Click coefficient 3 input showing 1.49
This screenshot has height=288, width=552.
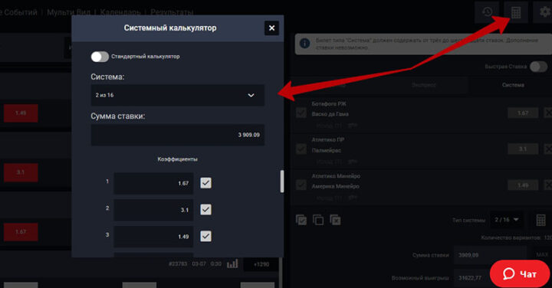click(x=153, y=237)
